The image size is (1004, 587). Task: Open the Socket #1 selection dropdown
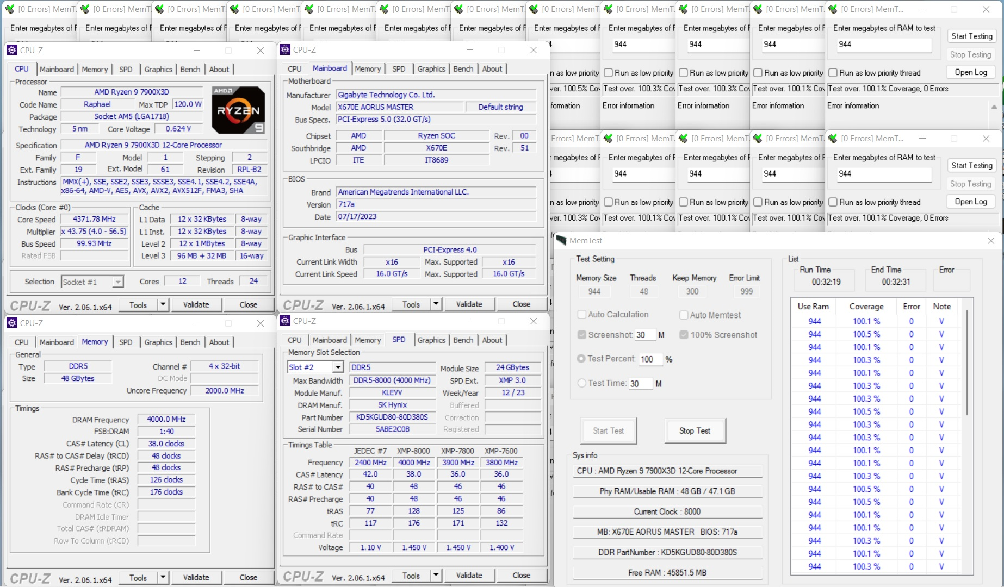(117, 282)
